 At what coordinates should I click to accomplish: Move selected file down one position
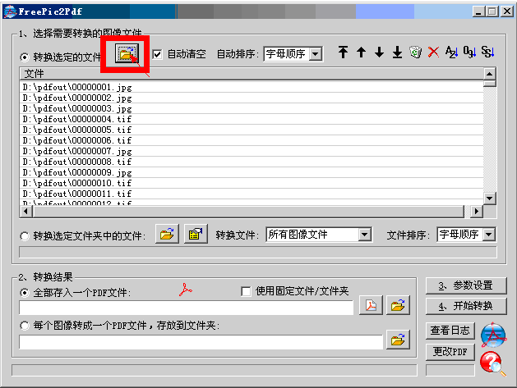[x=379, y=52]
